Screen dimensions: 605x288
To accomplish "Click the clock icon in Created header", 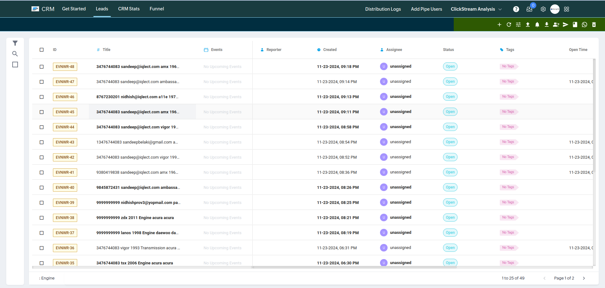I will [x=319, y=50].
